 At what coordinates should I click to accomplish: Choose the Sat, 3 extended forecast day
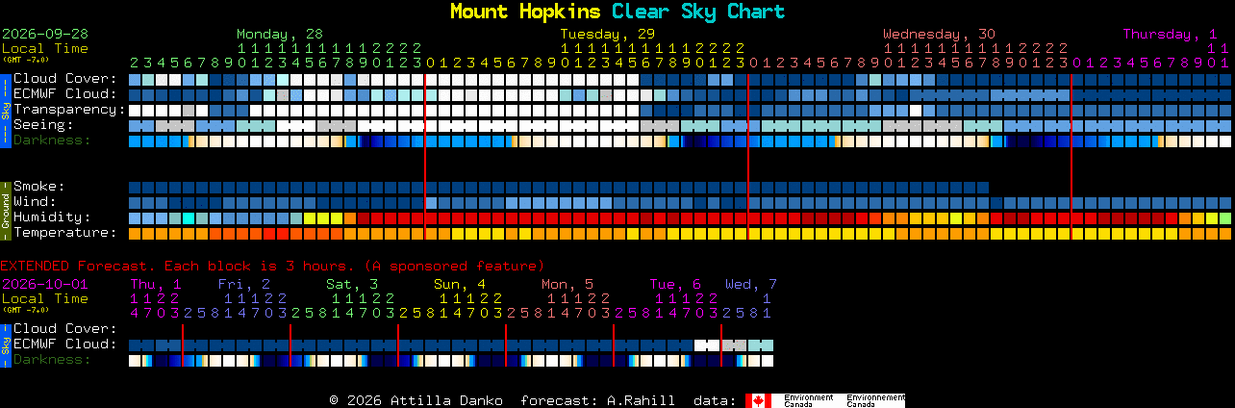pyautogui.click(x=351, y=284)
